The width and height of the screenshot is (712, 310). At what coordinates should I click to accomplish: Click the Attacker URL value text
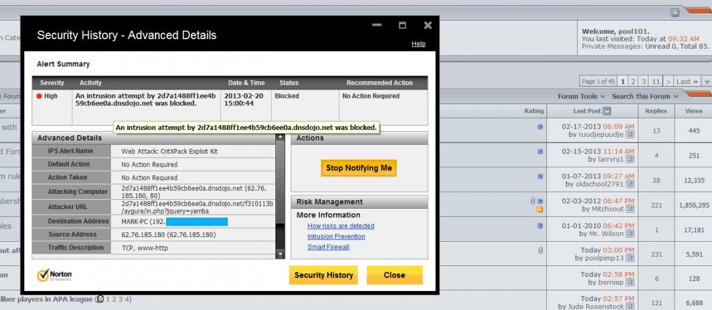click(197, 207)
